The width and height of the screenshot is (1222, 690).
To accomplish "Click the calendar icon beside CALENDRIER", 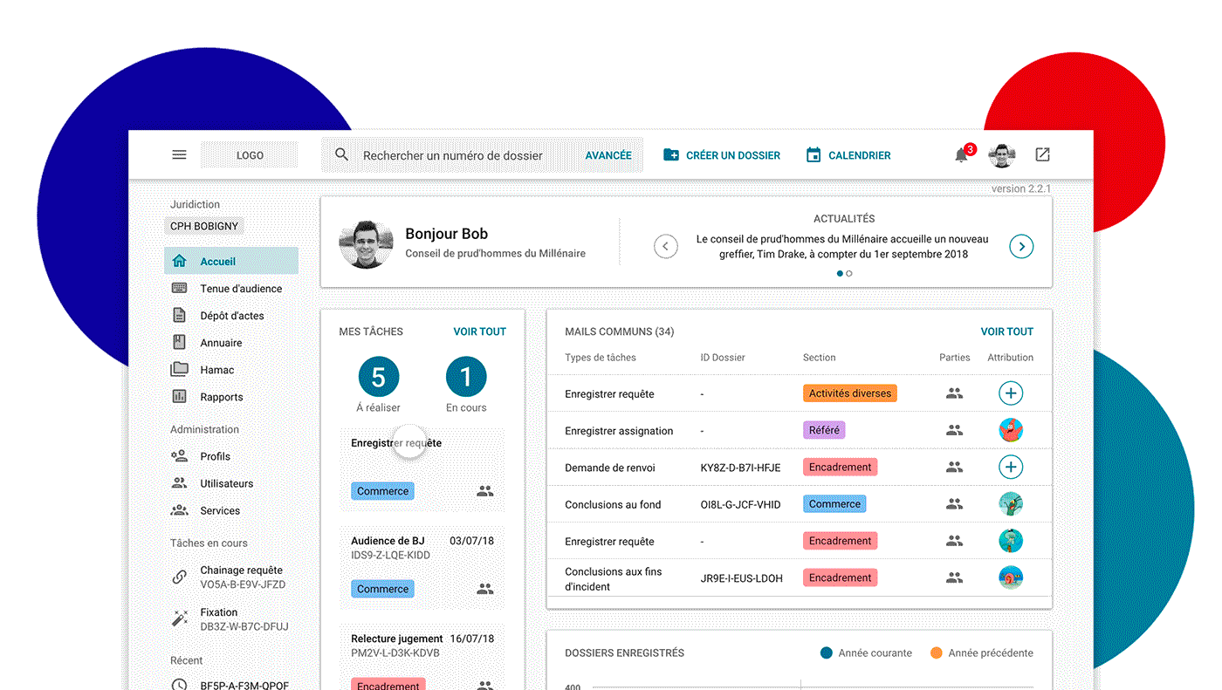I will pos(814,155).
